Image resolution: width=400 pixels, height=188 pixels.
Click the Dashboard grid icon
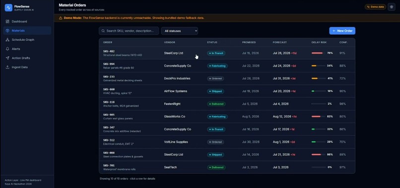[7, 21]
